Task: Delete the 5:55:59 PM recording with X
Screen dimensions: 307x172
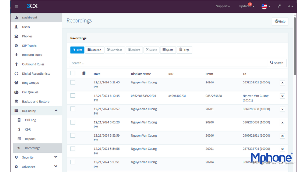Action: pyautogui.click(x=282, y=136)
